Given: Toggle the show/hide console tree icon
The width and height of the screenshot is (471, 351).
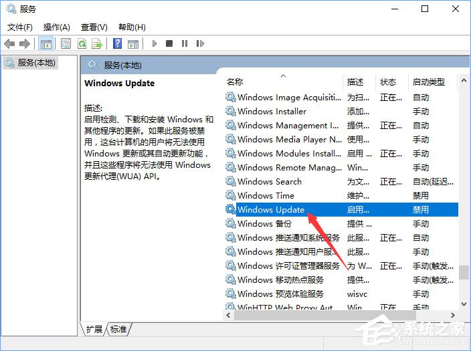Looking at the screenshot, I should (46, 44).
